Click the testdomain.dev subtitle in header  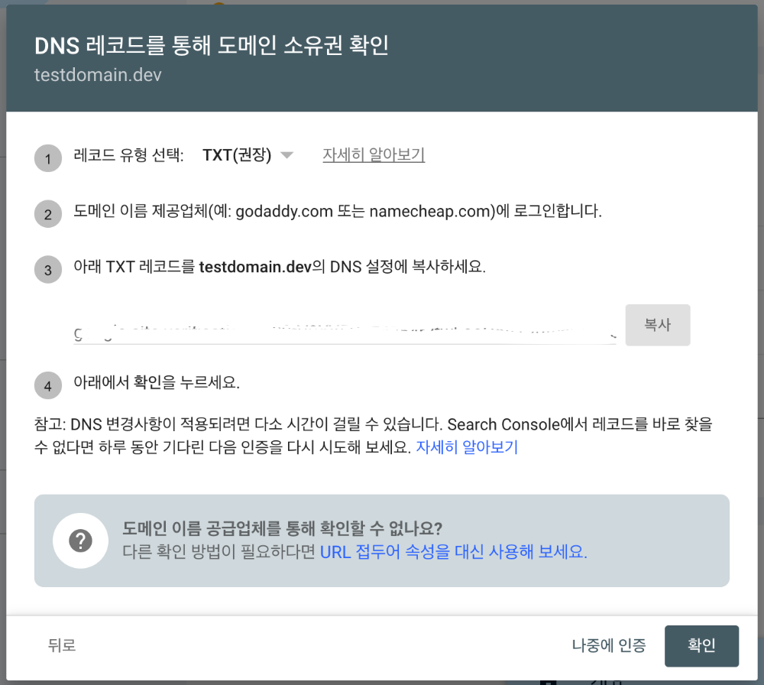tap(98, 75)
